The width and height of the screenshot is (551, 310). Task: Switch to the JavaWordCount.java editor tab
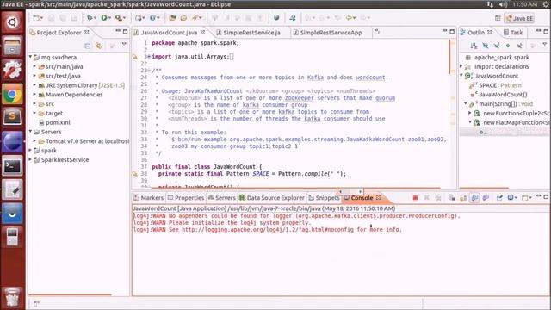pyautogui.click(x=169, y=33)
